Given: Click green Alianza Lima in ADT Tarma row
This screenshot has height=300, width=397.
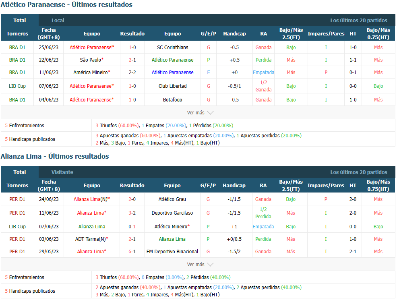Looking at the screenshot, I should [172, 239].
